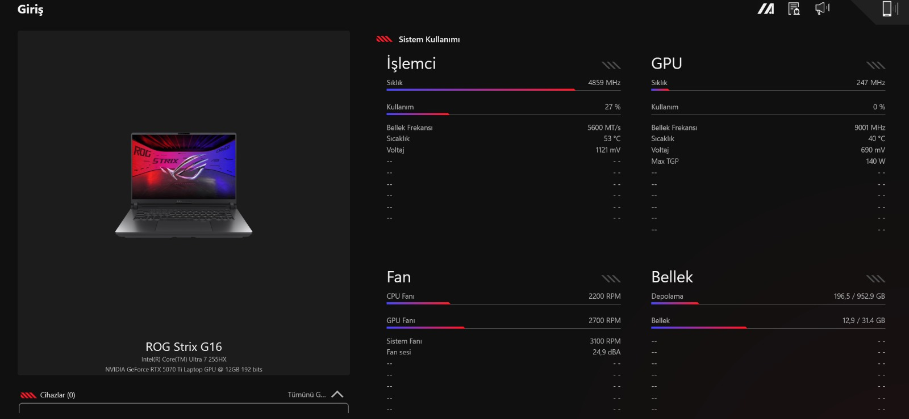
Task: Click the 2700 RPM GPU fan value
Action: 604,320
